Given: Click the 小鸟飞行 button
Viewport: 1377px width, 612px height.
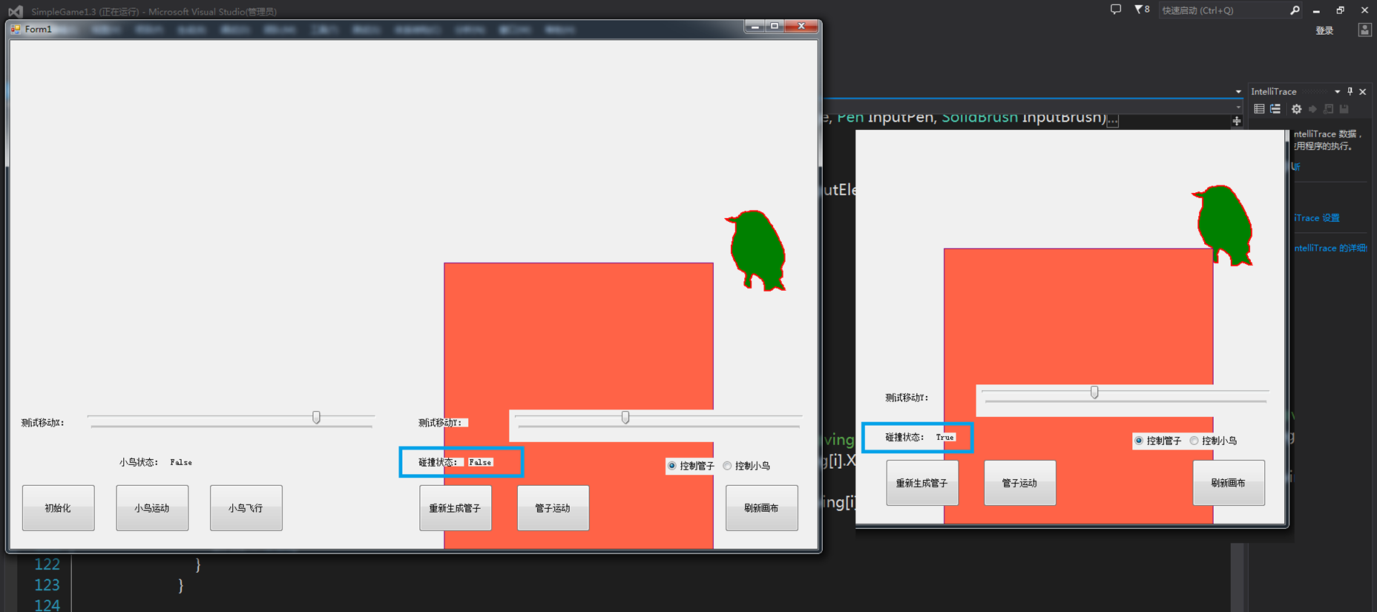Looking at the screenshot, I should 246,508.
